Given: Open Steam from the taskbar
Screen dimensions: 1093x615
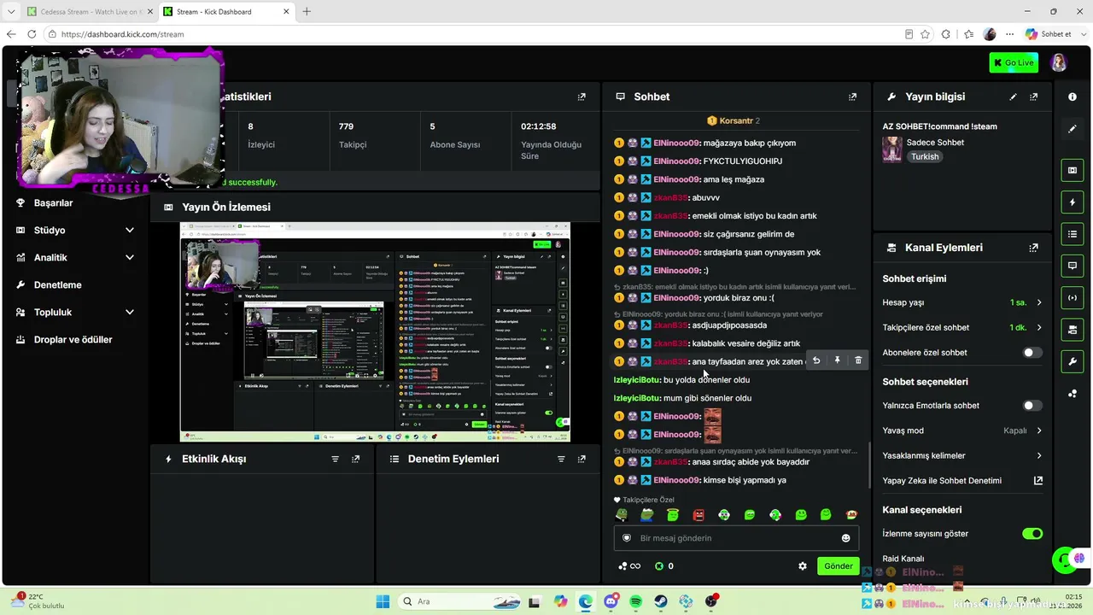Looking at the screenshot, I should click(x=662, y=602).
